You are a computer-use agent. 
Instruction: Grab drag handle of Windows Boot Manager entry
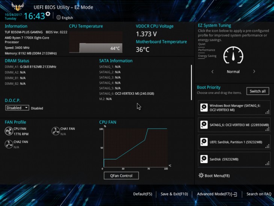(267, 112)
